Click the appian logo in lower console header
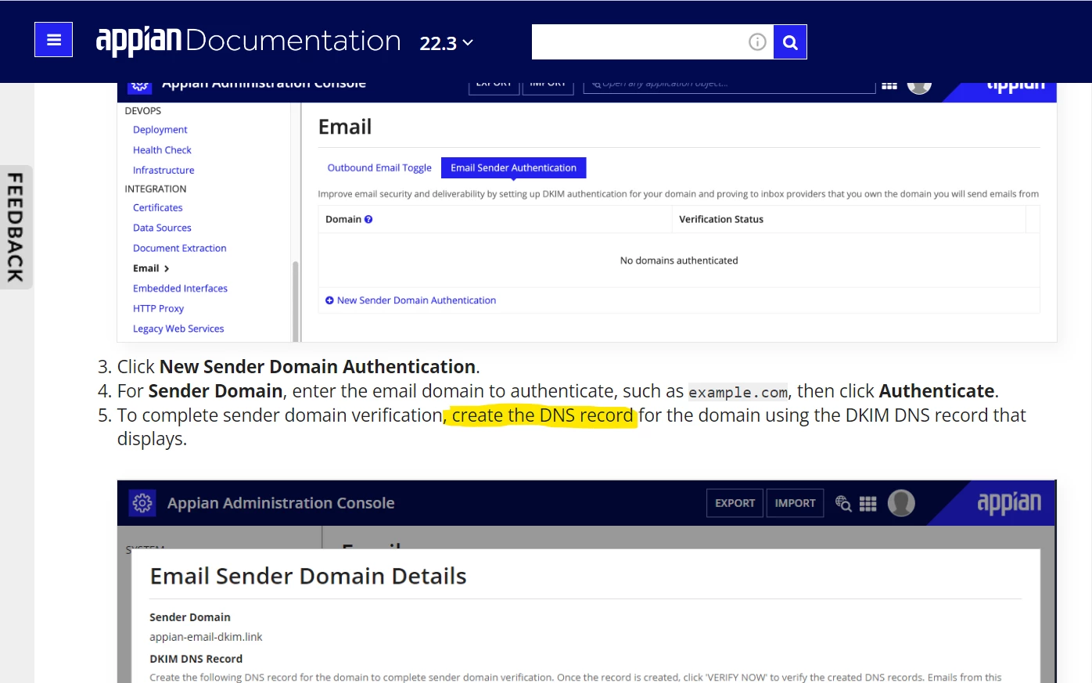Image resolution: width=1092 pixels, height=683 pixels. [x=1009, y=503]
